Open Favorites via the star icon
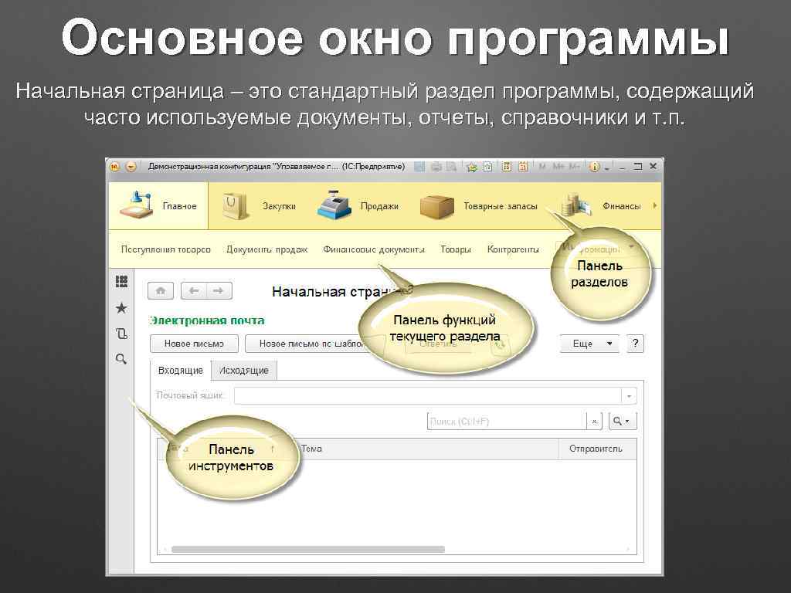 121,308
